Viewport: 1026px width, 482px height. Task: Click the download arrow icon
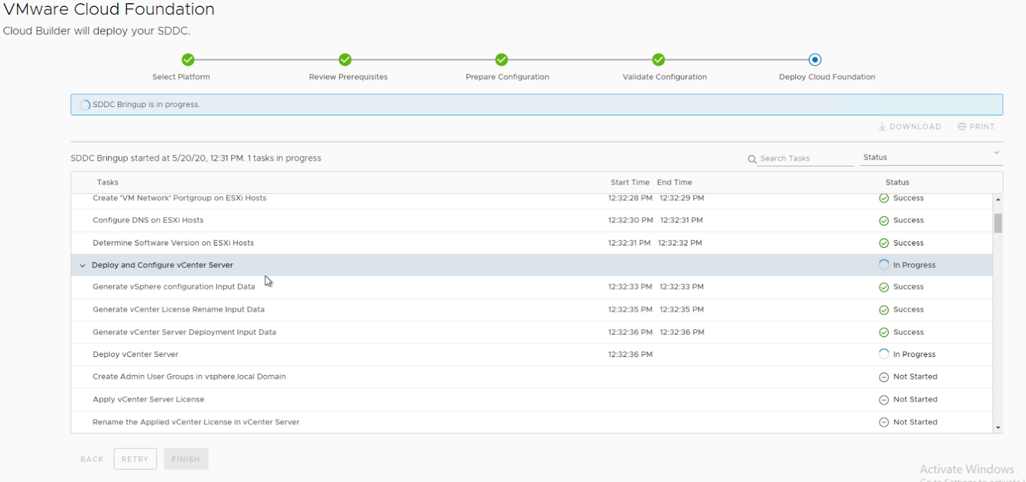882,126
